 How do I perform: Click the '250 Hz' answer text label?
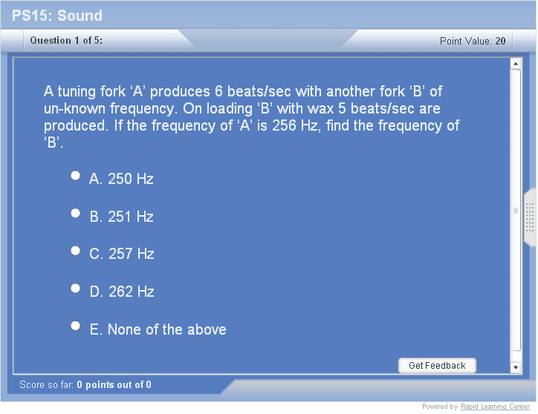(122, 179)
